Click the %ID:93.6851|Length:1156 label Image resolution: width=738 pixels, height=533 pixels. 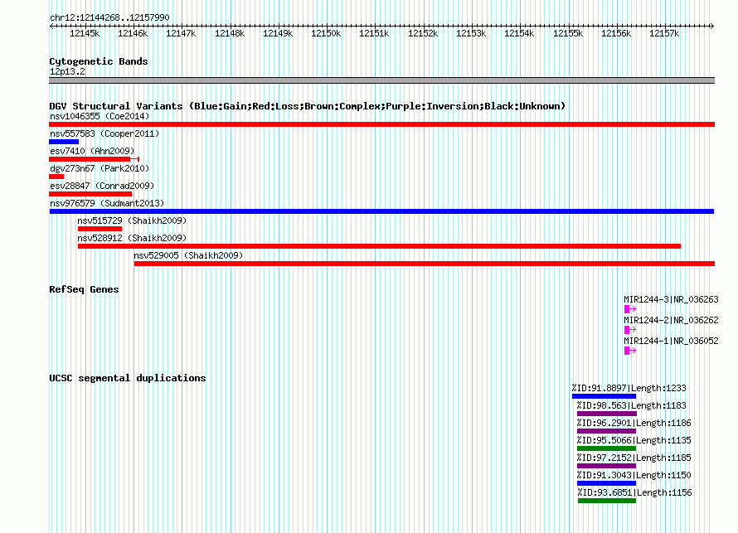(635, 492)
